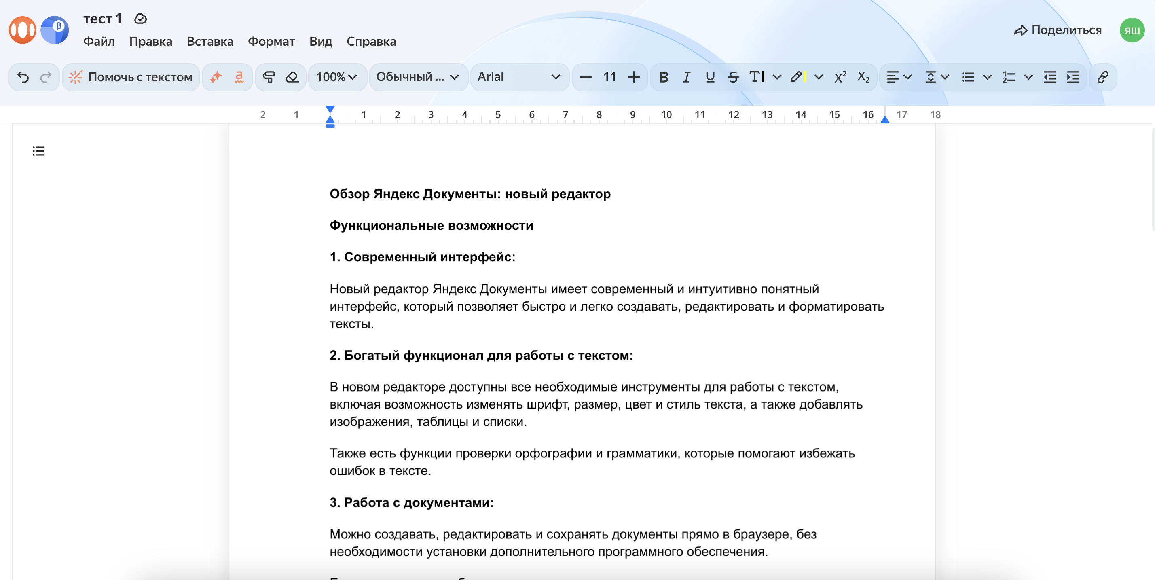Open the Вставка menu
Image resolution: width=1155 pixels, height=580 pixels.
pos(210,41)
